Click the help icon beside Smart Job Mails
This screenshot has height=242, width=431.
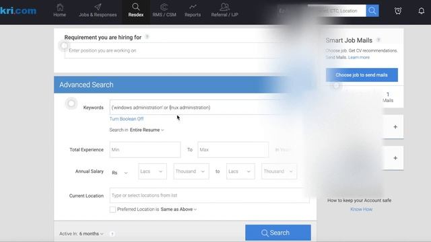tap(378, 40)
